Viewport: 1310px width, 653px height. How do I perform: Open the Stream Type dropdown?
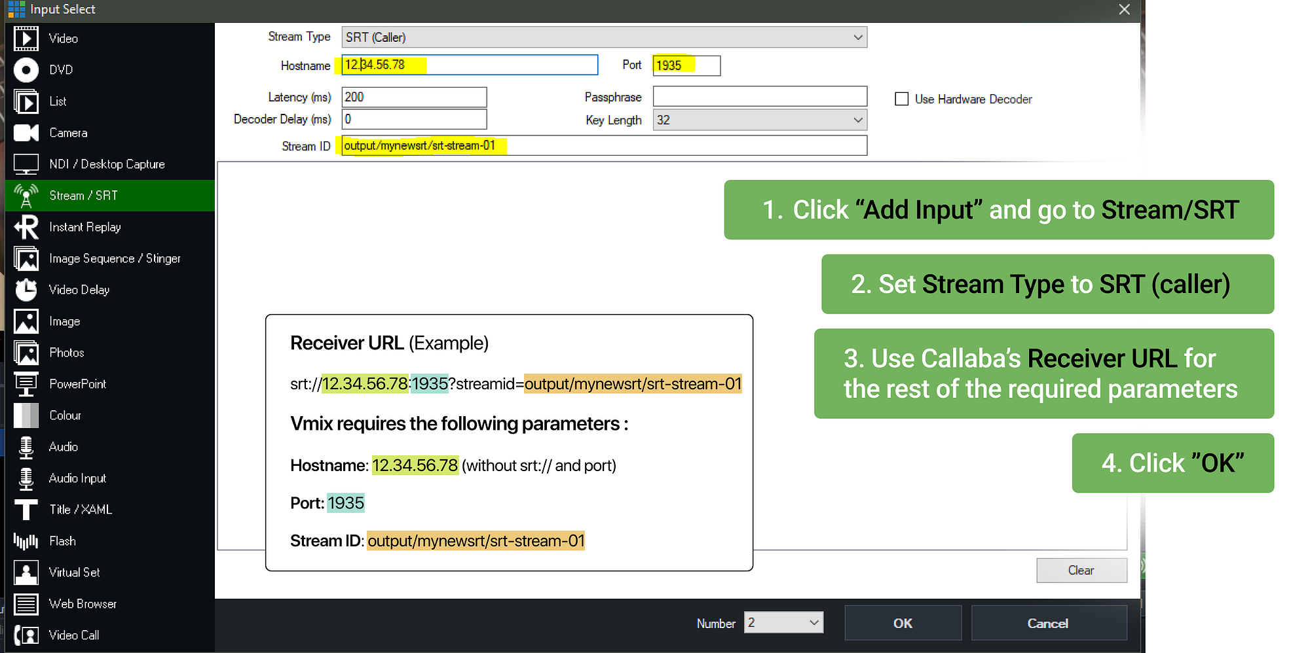(x=605, y=37)
